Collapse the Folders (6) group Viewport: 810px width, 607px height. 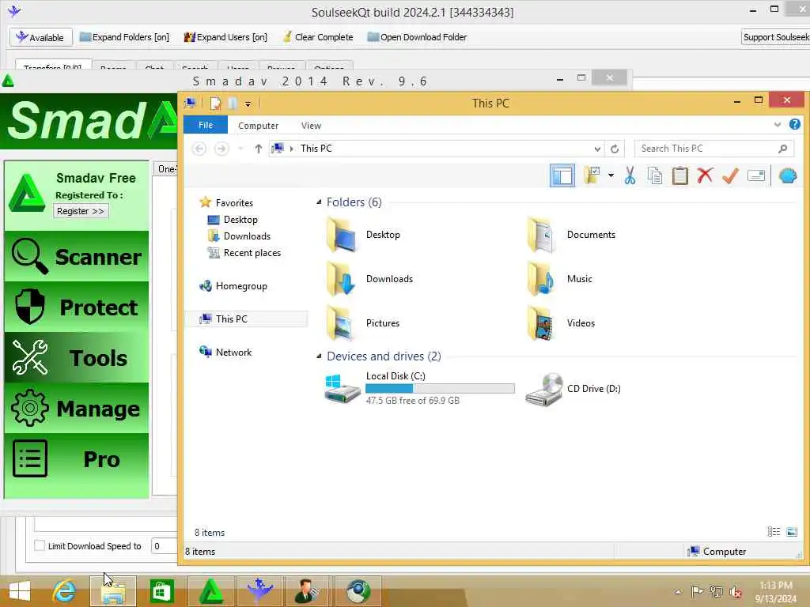coord(319,202)
